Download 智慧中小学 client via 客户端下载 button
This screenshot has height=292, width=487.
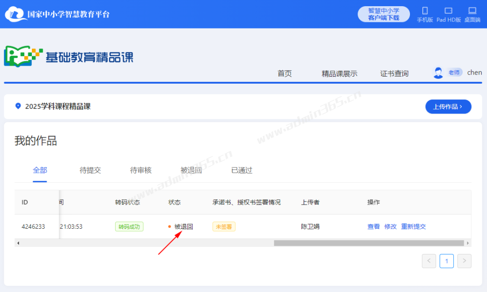383,14
